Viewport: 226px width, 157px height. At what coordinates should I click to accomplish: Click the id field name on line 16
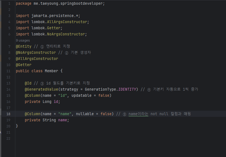[x=56, y=102]
